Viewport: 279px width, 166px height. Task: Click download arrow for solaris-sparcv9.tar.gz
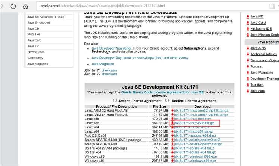(173, 144)
